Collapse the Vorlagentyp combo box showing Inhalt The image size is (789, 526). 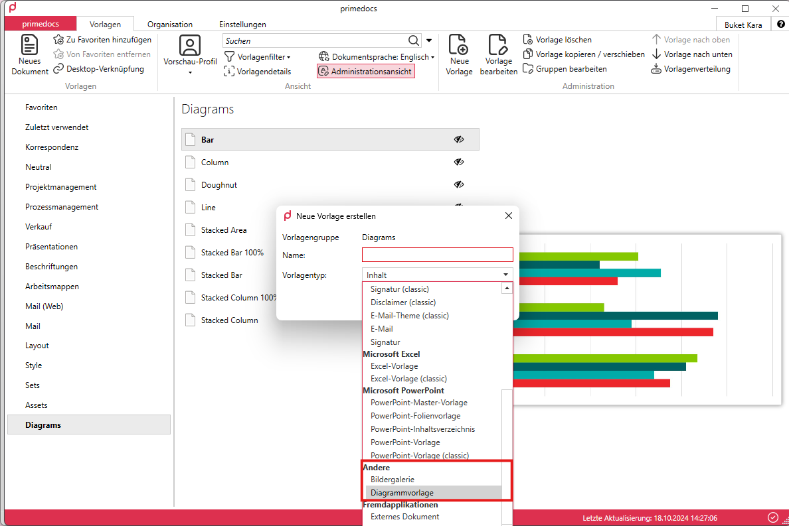[437, 275]
